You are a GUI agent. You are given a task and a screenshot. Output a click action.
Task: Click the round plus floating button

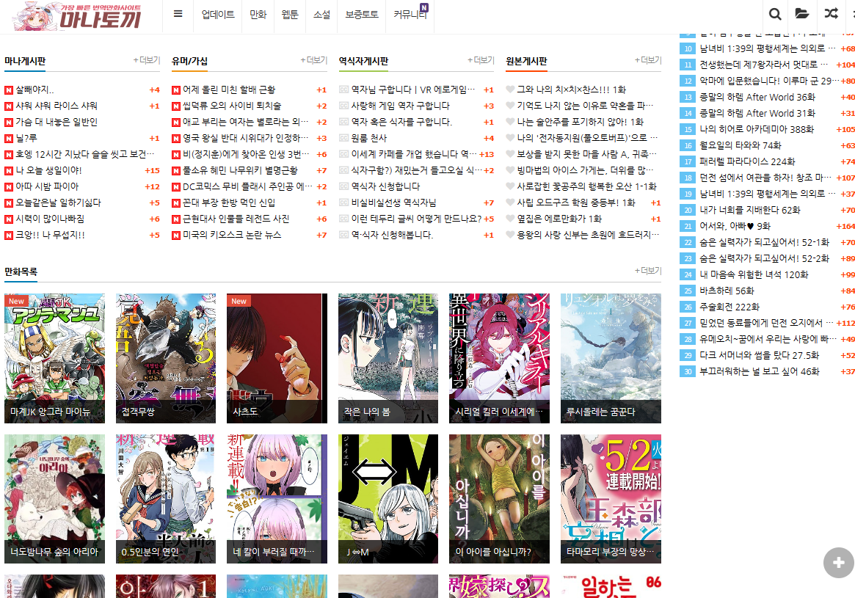pos(839,563)
